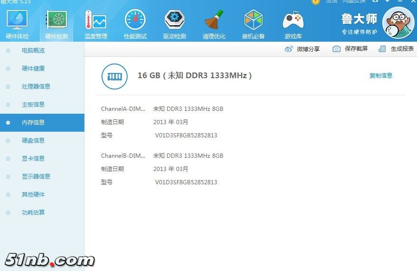Click ChannelA model V01D3SF8GB52852813
The image size is (417, 271).
coord(186,135)
